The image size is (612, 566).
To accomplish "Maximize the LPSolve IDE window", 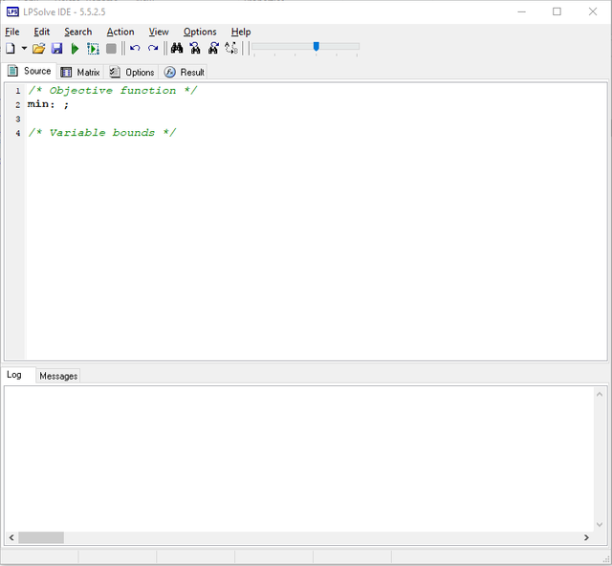I will click(x=557, y=11).
